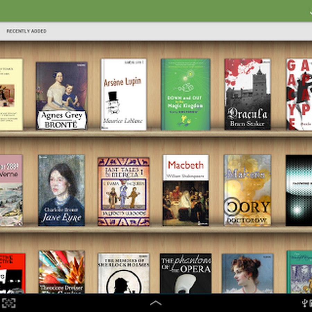Open Last Tales of Mercia book
Viewport: 312px width, 312px height.
pyautogui.click(x=123, y=191)
